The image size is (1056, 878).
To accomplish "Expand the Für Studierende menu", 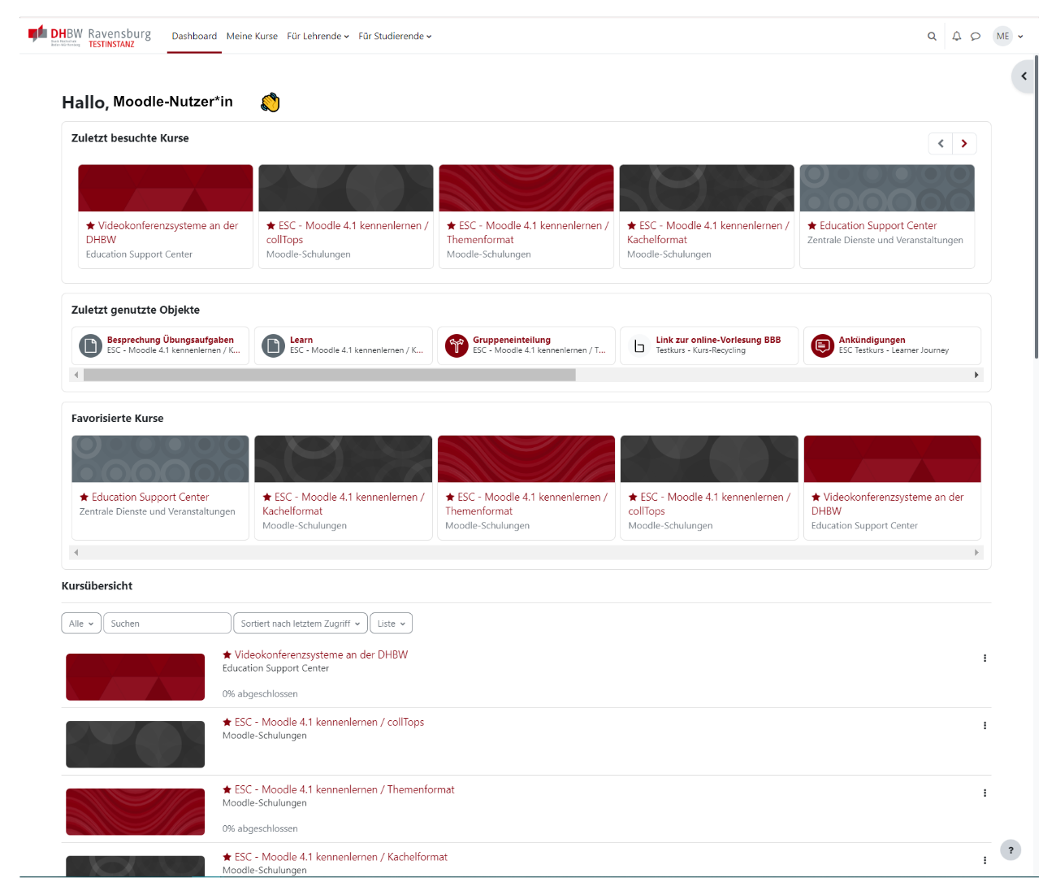I will (x=395, y=36).
